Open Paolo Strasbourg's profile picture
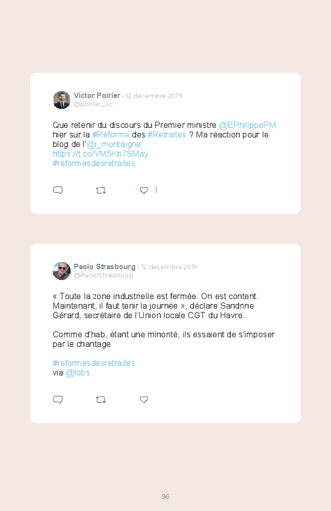This screenshot has width=331, height=511. (x=62, y=271)
